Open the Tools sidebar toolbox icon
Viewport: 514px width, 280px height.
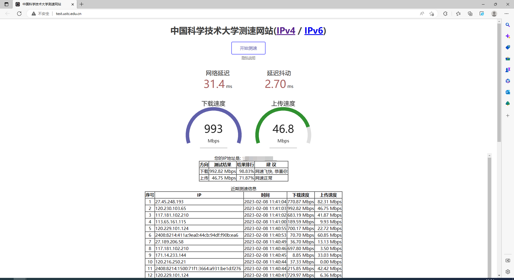[x=508, y=59]
